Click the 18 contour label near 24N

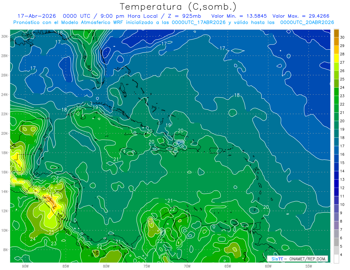click(x=237, y=95)
